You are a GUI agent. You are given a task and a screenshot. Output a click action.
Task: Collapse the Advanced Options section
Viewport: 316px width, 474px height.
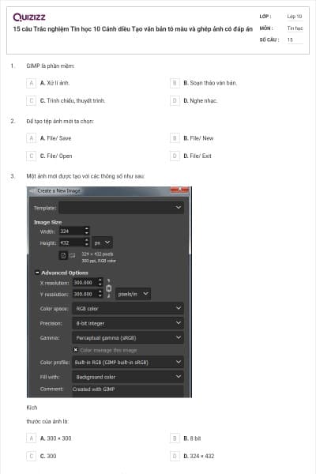[37, 273]
